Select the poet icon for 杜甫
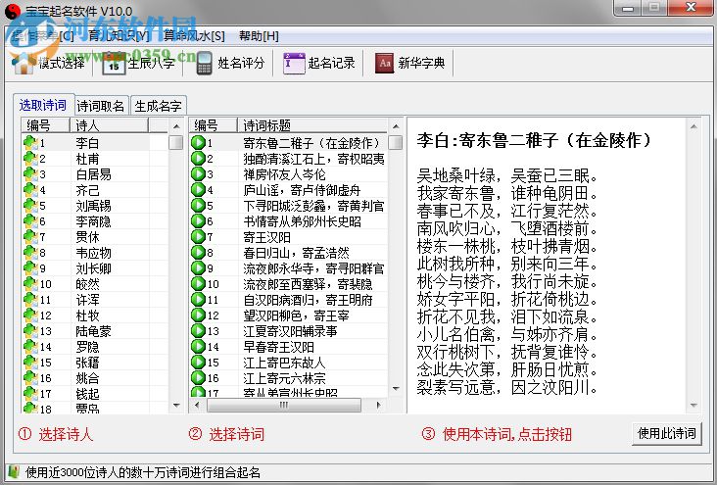 click(30, 159)
